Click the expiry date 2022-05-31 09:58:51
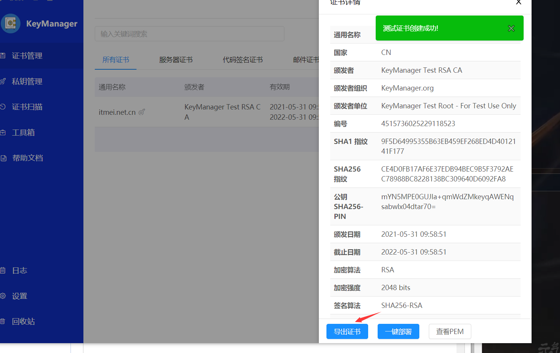This screenshot has height=353, width=560. pos(414,252)
